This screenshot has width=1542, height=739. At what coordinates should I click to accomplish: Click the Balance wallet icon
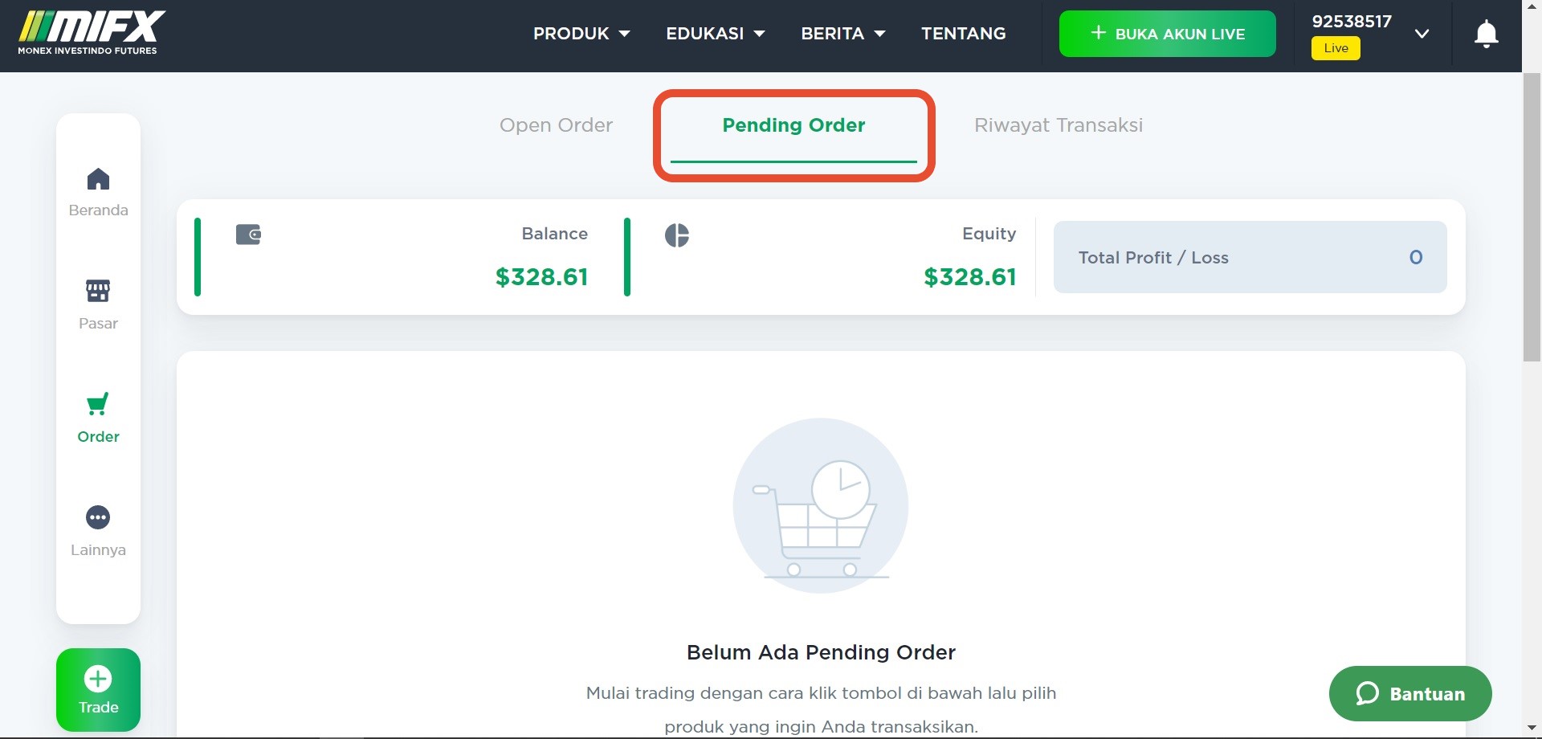[x=248, y=235]
